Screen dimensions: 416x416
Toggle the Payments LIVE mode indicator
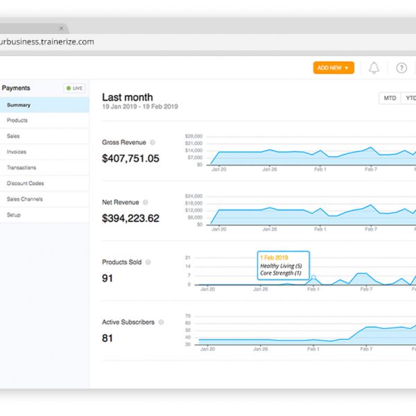[74, 88]
